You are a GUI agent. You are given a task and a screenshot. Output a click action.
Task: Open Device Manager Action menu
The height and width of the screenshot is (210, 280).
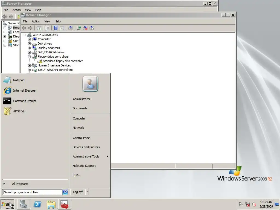pos(36,21)
